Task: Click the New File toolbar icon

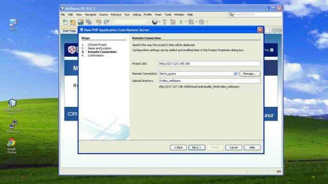Action: [x=65, y=21]
